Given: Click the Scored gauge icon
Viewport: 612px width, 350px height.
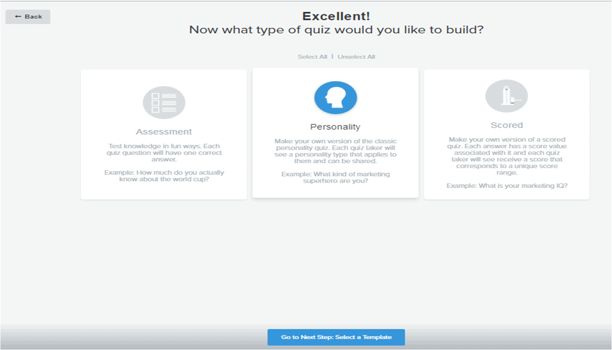Looking at the screenshot, I should 507,96.
